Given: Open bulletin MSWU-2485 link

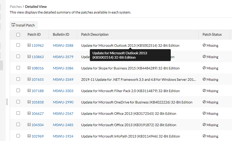Looking at the screenshot, I should 63,125.
